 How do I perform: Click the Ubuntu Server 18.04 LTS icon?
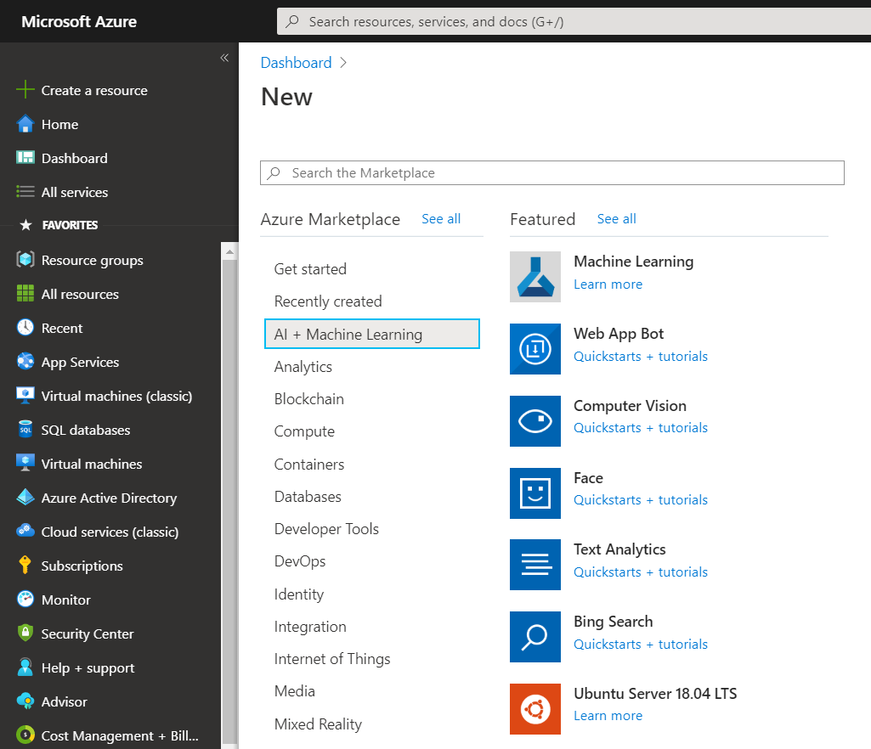(x=535, y=709)
